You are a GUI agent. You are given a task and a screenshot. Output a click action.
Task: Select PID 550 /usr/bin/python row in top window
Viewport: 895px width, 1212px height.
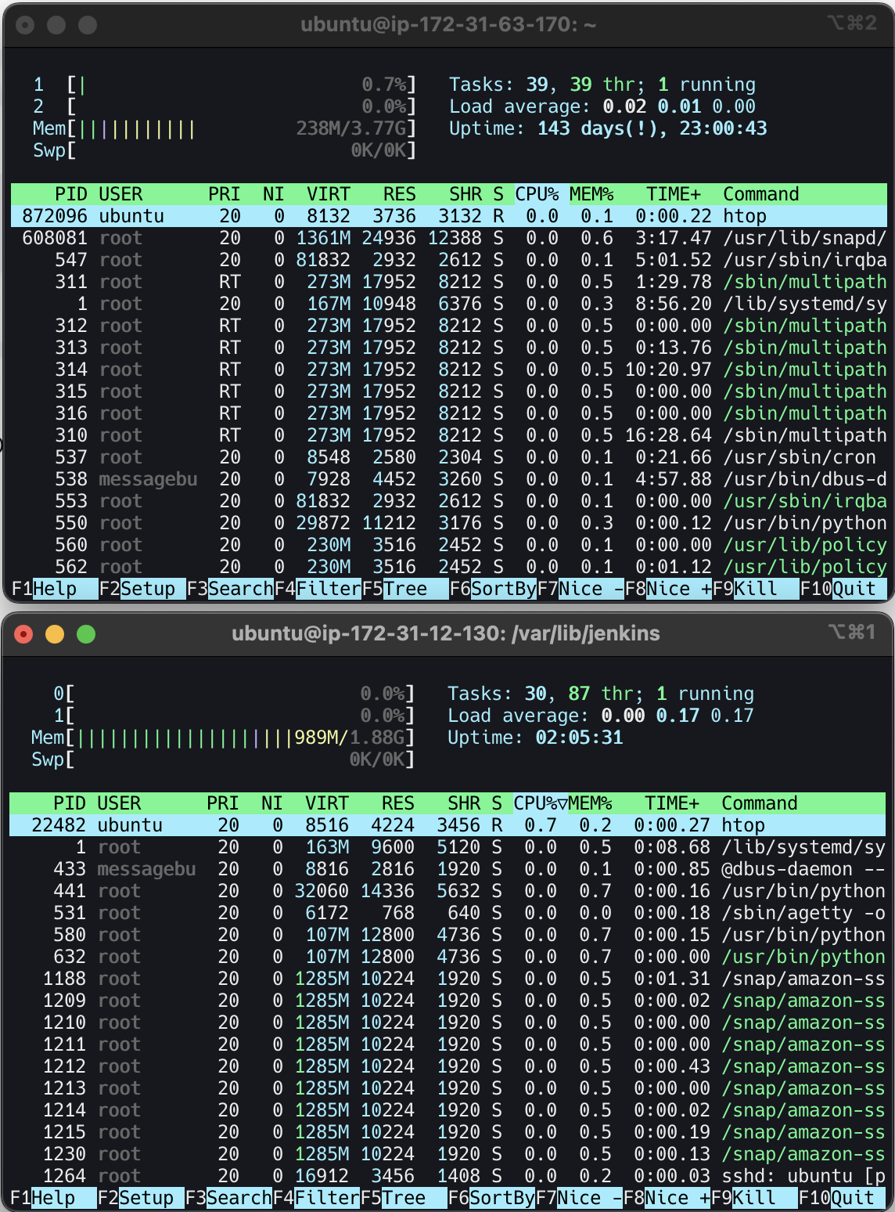[449, 523]
